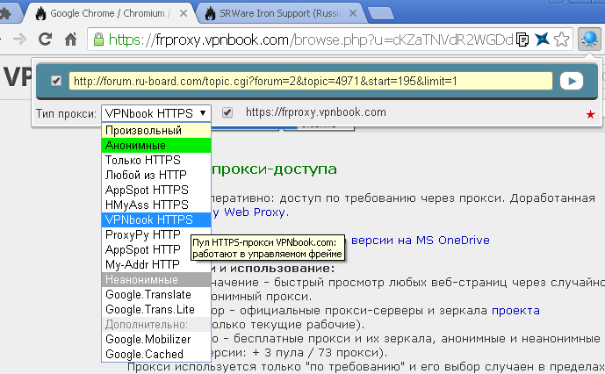Image resolution: width=605 pixels, height=374 pixels.
Task: Click the grayed 'Дополнительно:' list header
Action: 156,325
